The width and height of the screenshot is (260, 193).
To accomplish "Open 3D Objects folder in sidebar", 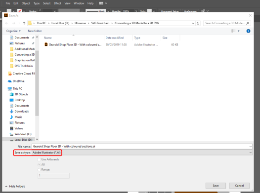I will [19, 94].
